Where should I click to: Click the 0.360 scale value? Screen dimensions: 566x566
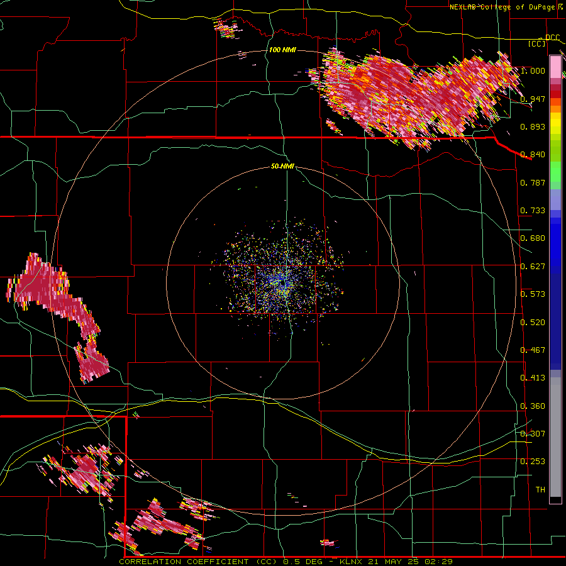coord(533,406)
